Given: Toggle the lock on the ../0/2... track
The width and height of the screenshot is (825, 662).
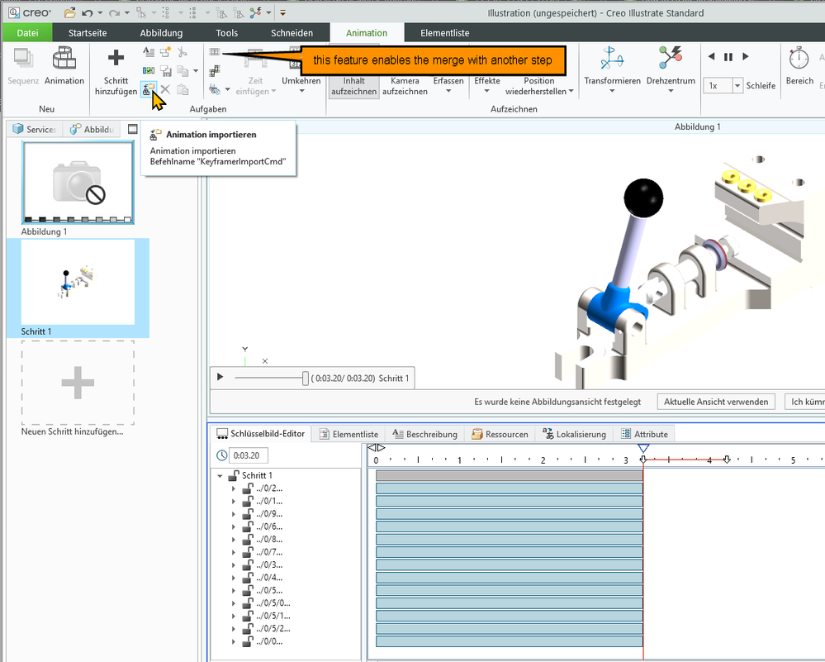Looking at the screenshot, I should pyautogui.click(x=247, y=488).
